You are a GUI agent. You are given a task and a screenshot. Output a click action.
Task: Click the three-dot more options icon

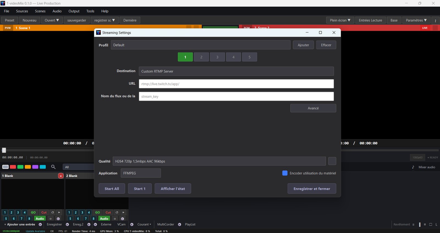(x=435, y=20)
